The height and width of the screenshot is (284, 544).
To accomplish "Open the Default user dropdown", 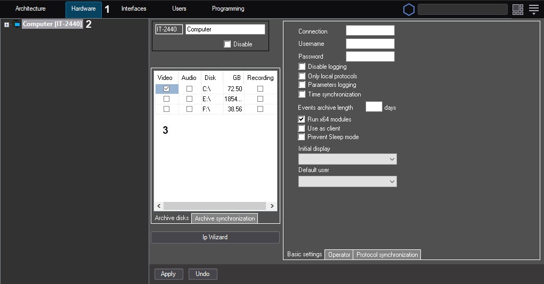I will click(x=347, y=182).
